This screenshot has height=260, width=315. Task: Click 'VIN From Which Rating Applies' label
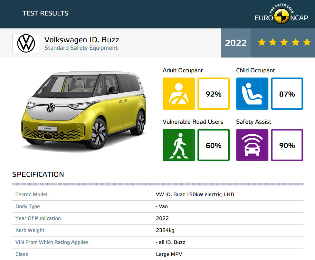click(52, 242)
